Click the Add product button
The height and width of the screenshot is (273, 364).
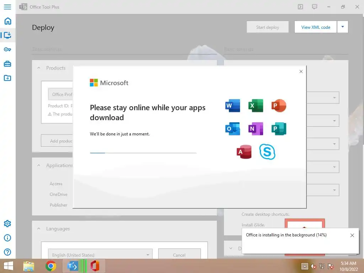click(57, 141)
